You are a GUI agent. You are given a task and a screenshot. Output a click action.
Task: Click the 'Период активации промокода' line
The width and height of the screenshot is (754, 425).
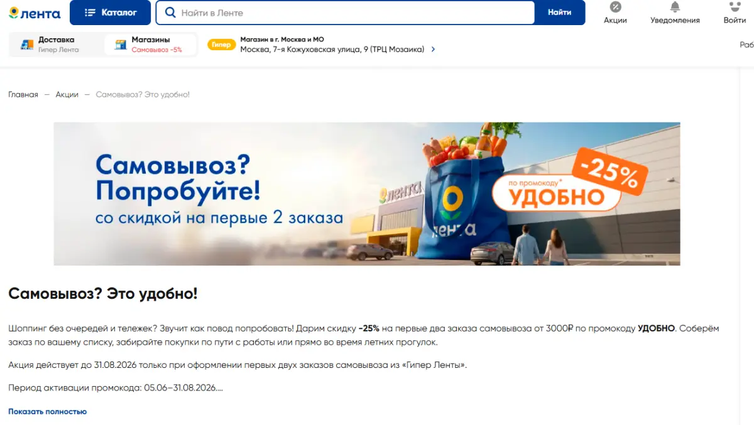coord(116,388)
